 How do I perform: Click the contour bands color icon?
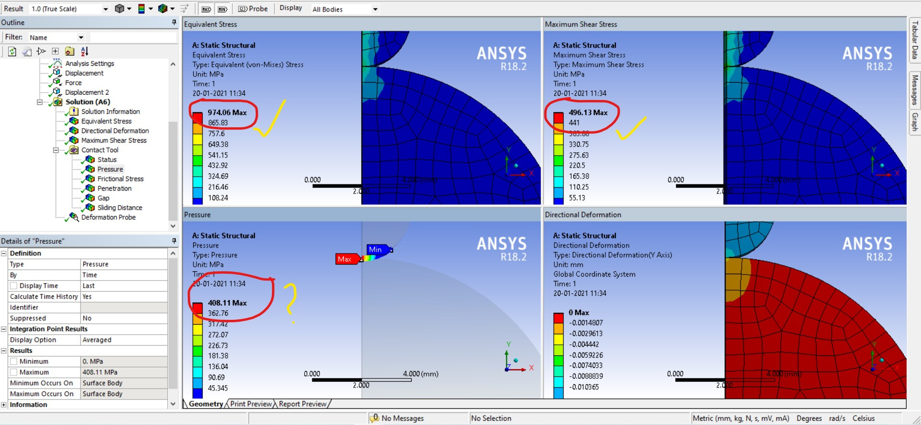tap(141, 9)
